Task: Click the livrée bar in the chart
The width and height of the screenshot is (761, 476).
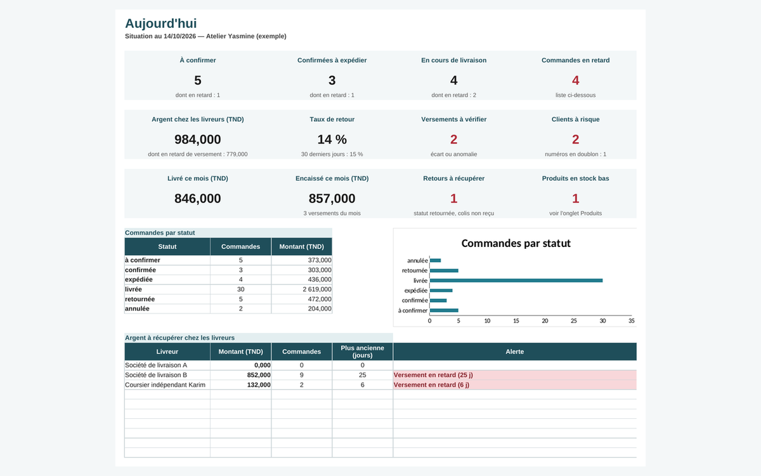Action: pos(516,280)
